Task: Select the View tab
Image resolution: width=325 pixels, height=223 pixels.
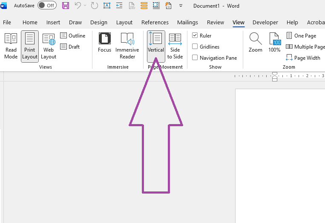Action: click(239, 23)
